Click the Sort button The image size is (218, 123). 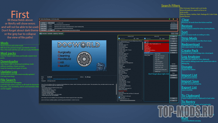[x=173, y=41]
